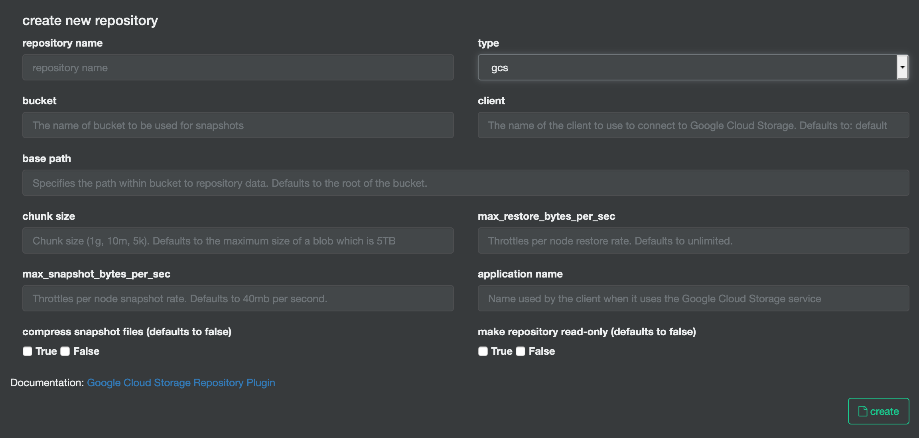Click max_snapshot_bytes_per_sec input field
This screenshot has height=438, width=919.
point(238,299)
